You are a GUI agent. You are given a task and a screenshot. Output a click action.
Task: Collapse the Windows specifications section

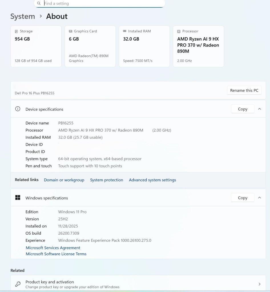point(259,198)
